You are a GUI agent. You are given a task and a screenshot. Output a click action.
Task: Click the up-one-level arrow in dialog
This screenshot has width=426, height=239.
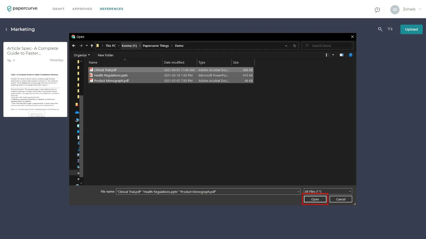[92, 46]
